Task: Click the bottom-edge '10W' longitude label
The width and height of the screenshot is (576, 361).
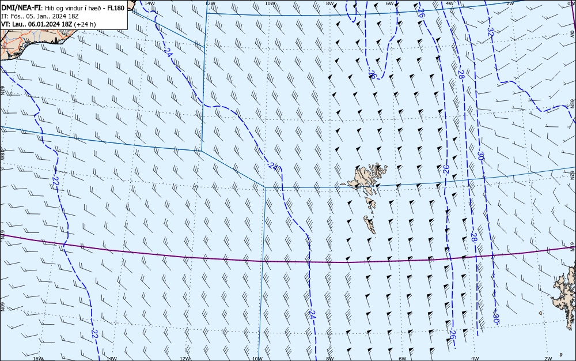Action: tap(257, 359)
